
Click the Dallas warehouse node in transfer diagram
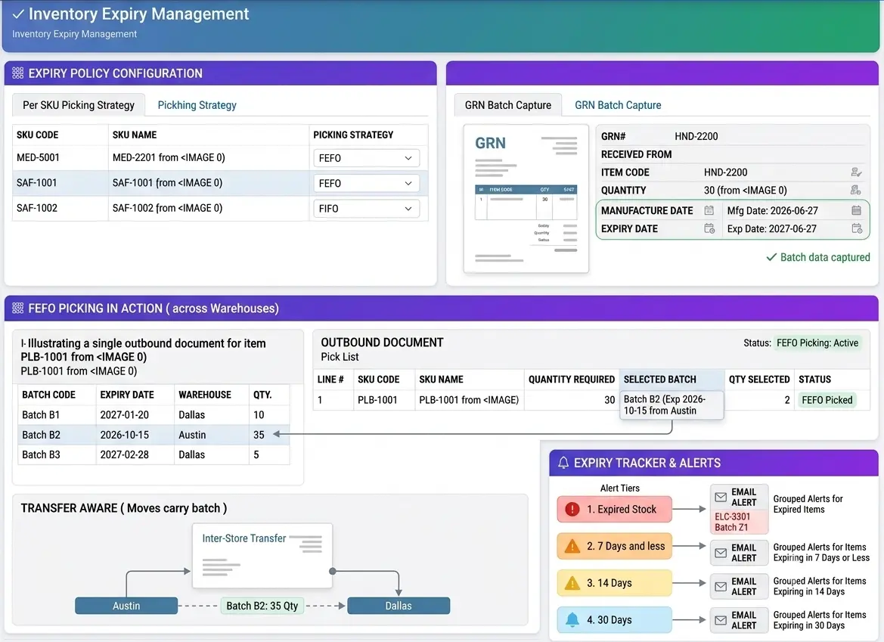(399, 606)
